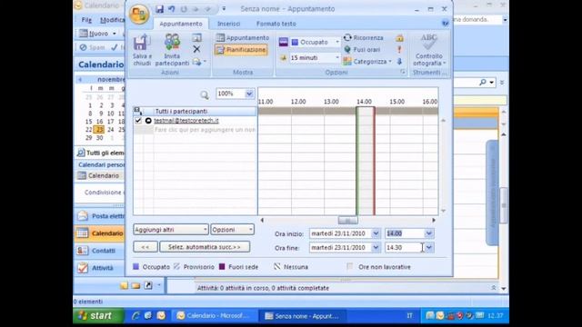
Task: Open Ora fine time dropdown arrow
Action: point(429,248)
